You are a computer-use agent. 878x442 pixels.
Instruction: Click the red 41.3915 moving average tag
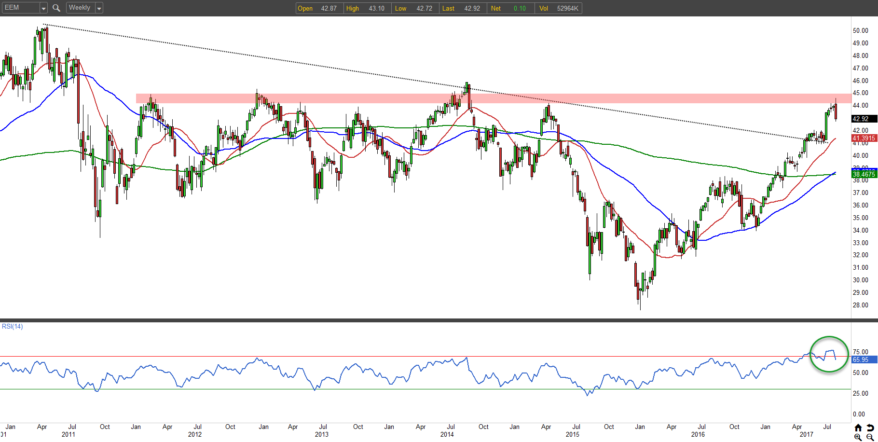click(x=864, y=138)
